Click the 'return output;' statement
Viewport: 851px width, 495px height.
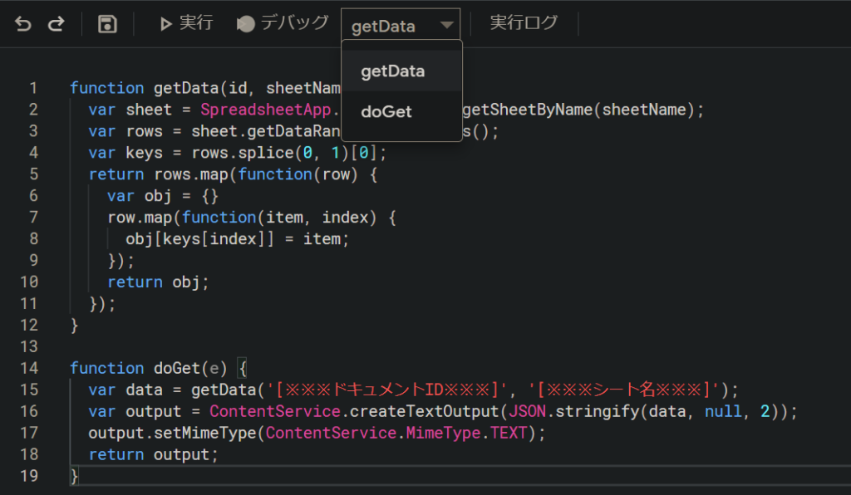tap(153, 454)
